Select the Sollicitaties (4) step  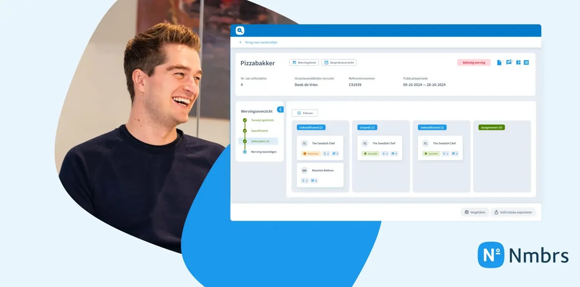260,141
